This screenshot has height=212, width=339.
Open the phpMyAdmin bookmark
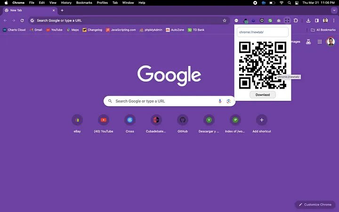pyautogui.click(x=151, y=30)
